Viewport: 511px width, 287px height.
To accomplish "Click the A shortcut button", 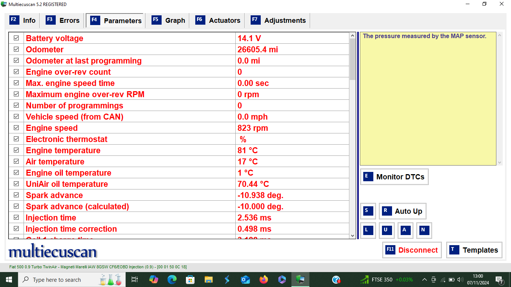I will click(x=406, y=231).
